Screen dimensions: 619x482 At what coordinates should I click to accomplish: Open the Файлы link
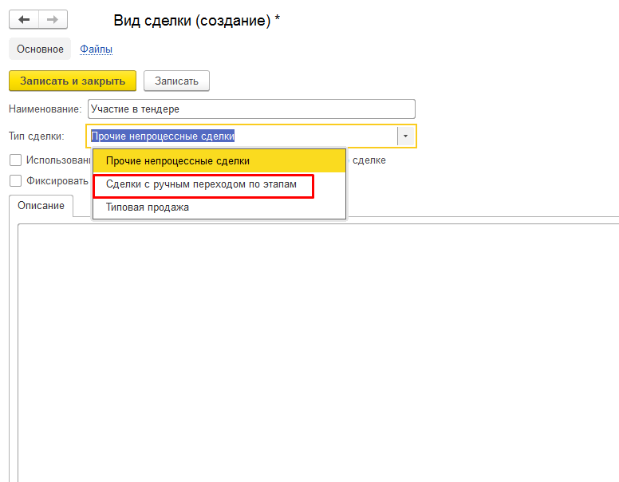pyautogui.click(x=96, y=49)
